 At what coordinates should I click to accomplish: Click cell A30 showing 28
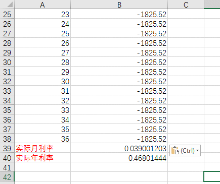tap(42, 62)
